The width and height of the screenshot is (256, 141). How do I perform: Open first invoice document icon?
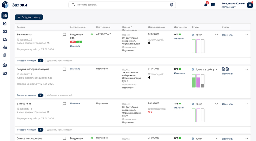pyautogui.click(x=223, y=69)
